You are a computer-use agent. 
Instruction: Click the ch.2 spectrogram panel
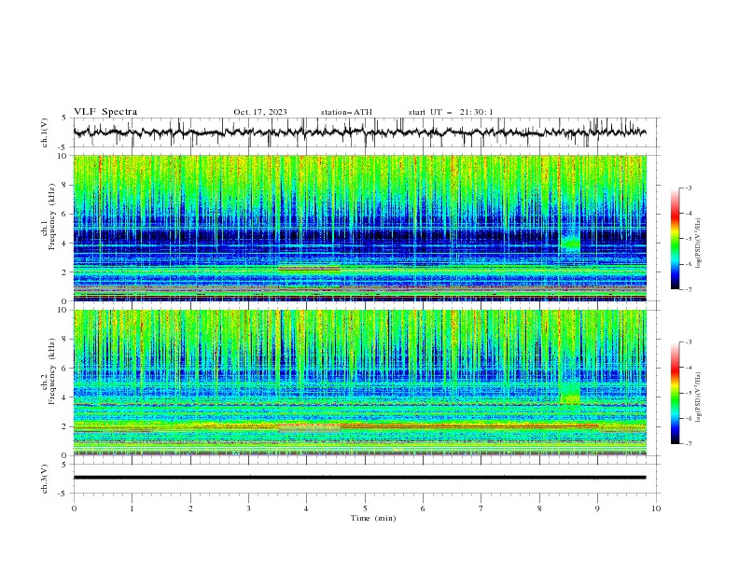coord(359,383)
